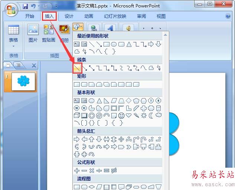
Task: Open the 设计 ribbon tab
Action: click(x=69, y=16)
